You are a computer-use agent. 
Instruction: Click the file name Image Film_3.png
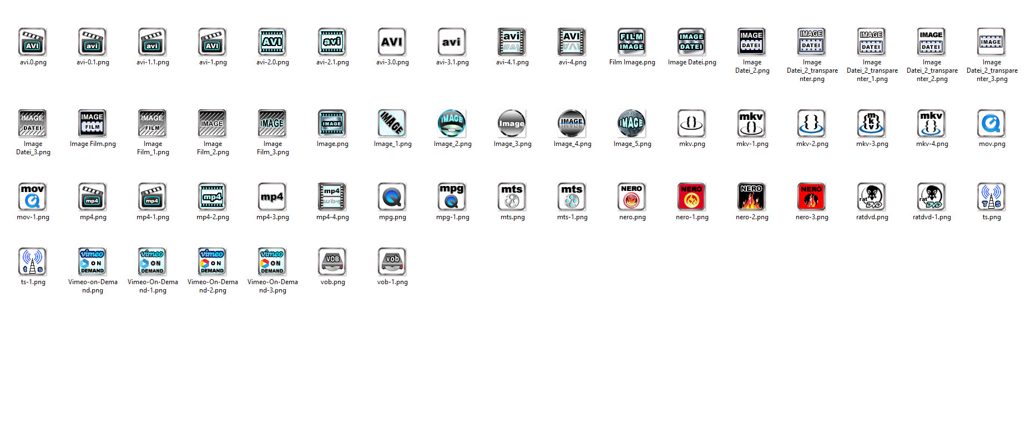pyautogui.click(x=273, y=148)
